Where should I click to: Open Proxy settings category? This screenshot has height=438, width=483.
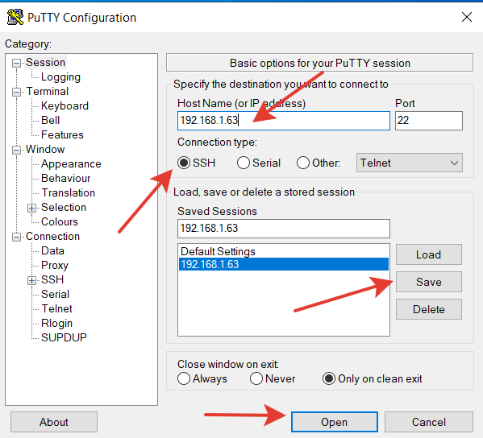55,265
